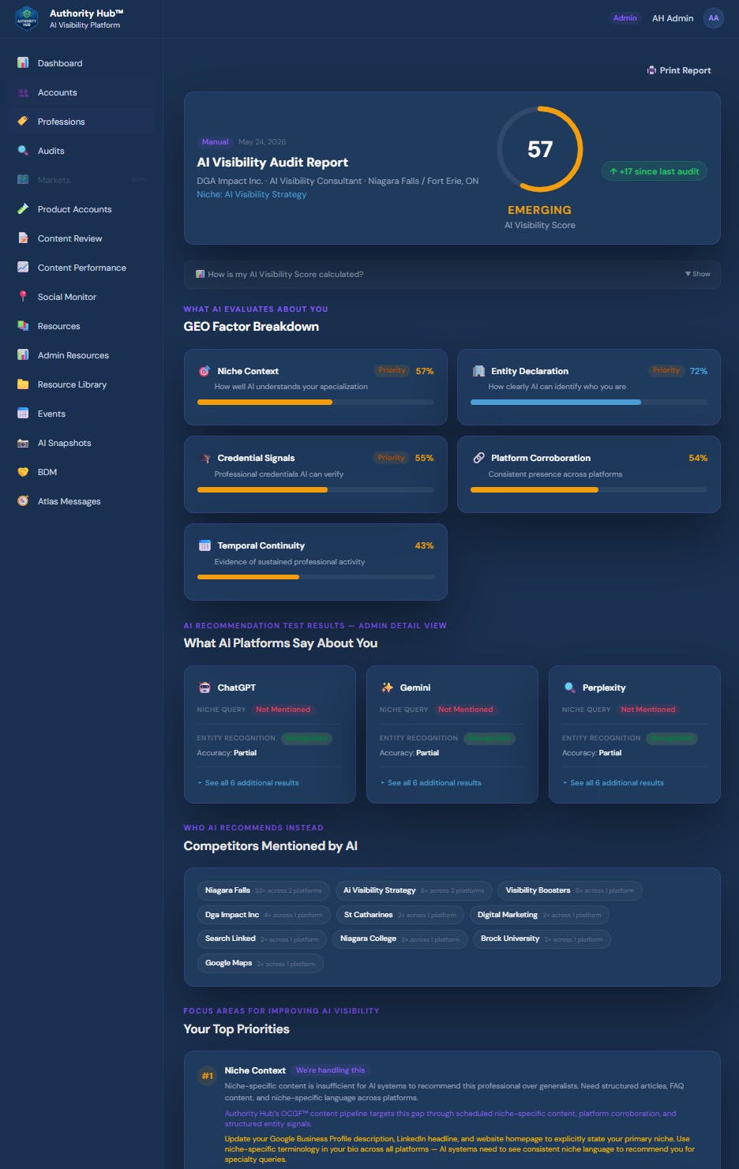Click the ChatGPT robot icon

(204, 688)
